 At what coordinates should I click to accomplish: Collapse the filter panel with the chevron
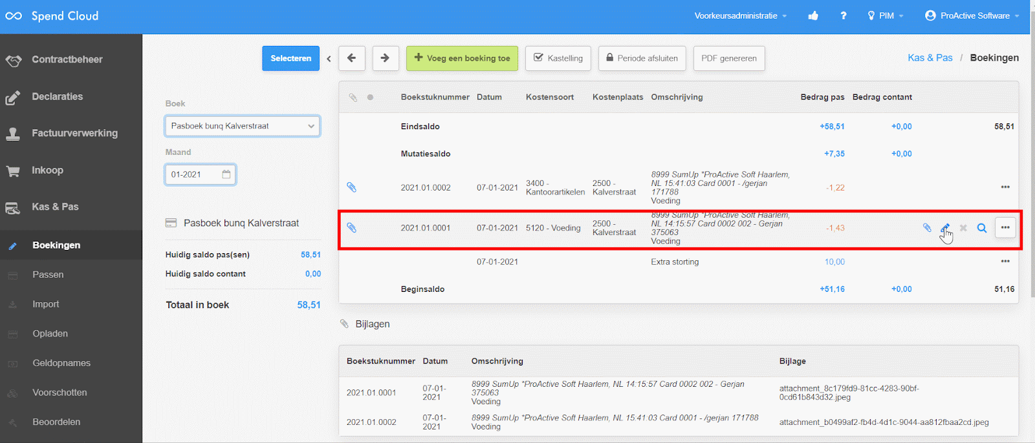click(329, 59)
